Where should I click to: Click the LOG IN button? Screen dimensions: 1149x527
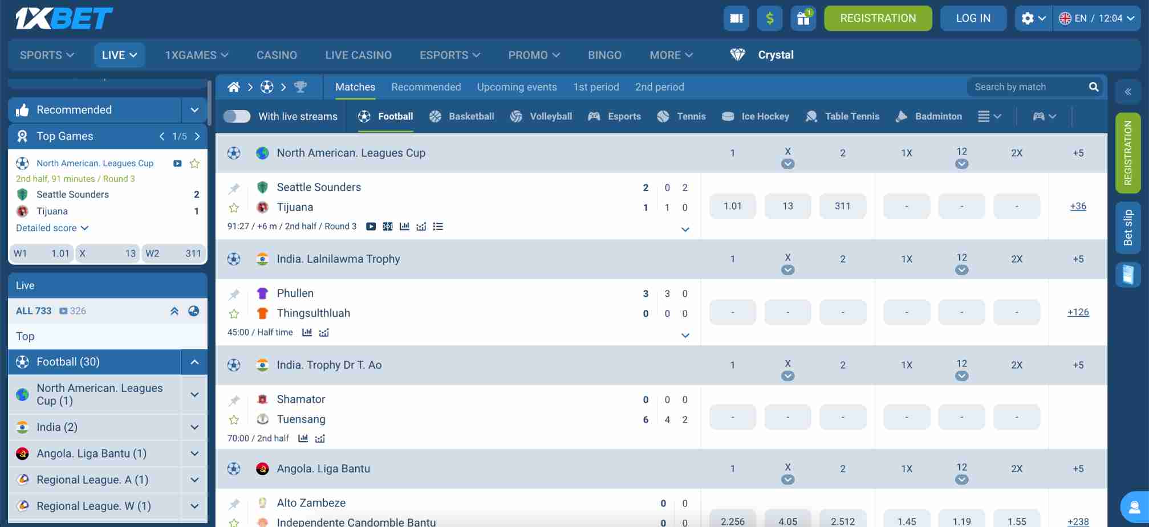(x=973, y=18)
